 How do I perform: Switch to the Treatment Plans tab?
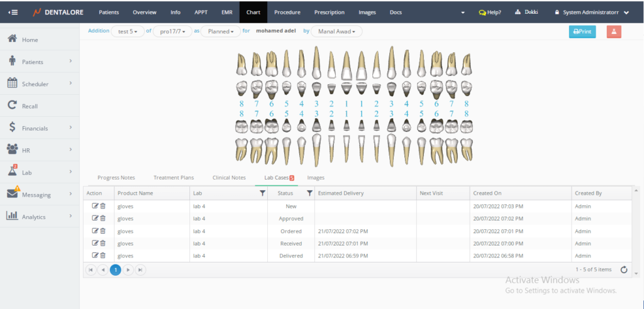tap(174, 178)
